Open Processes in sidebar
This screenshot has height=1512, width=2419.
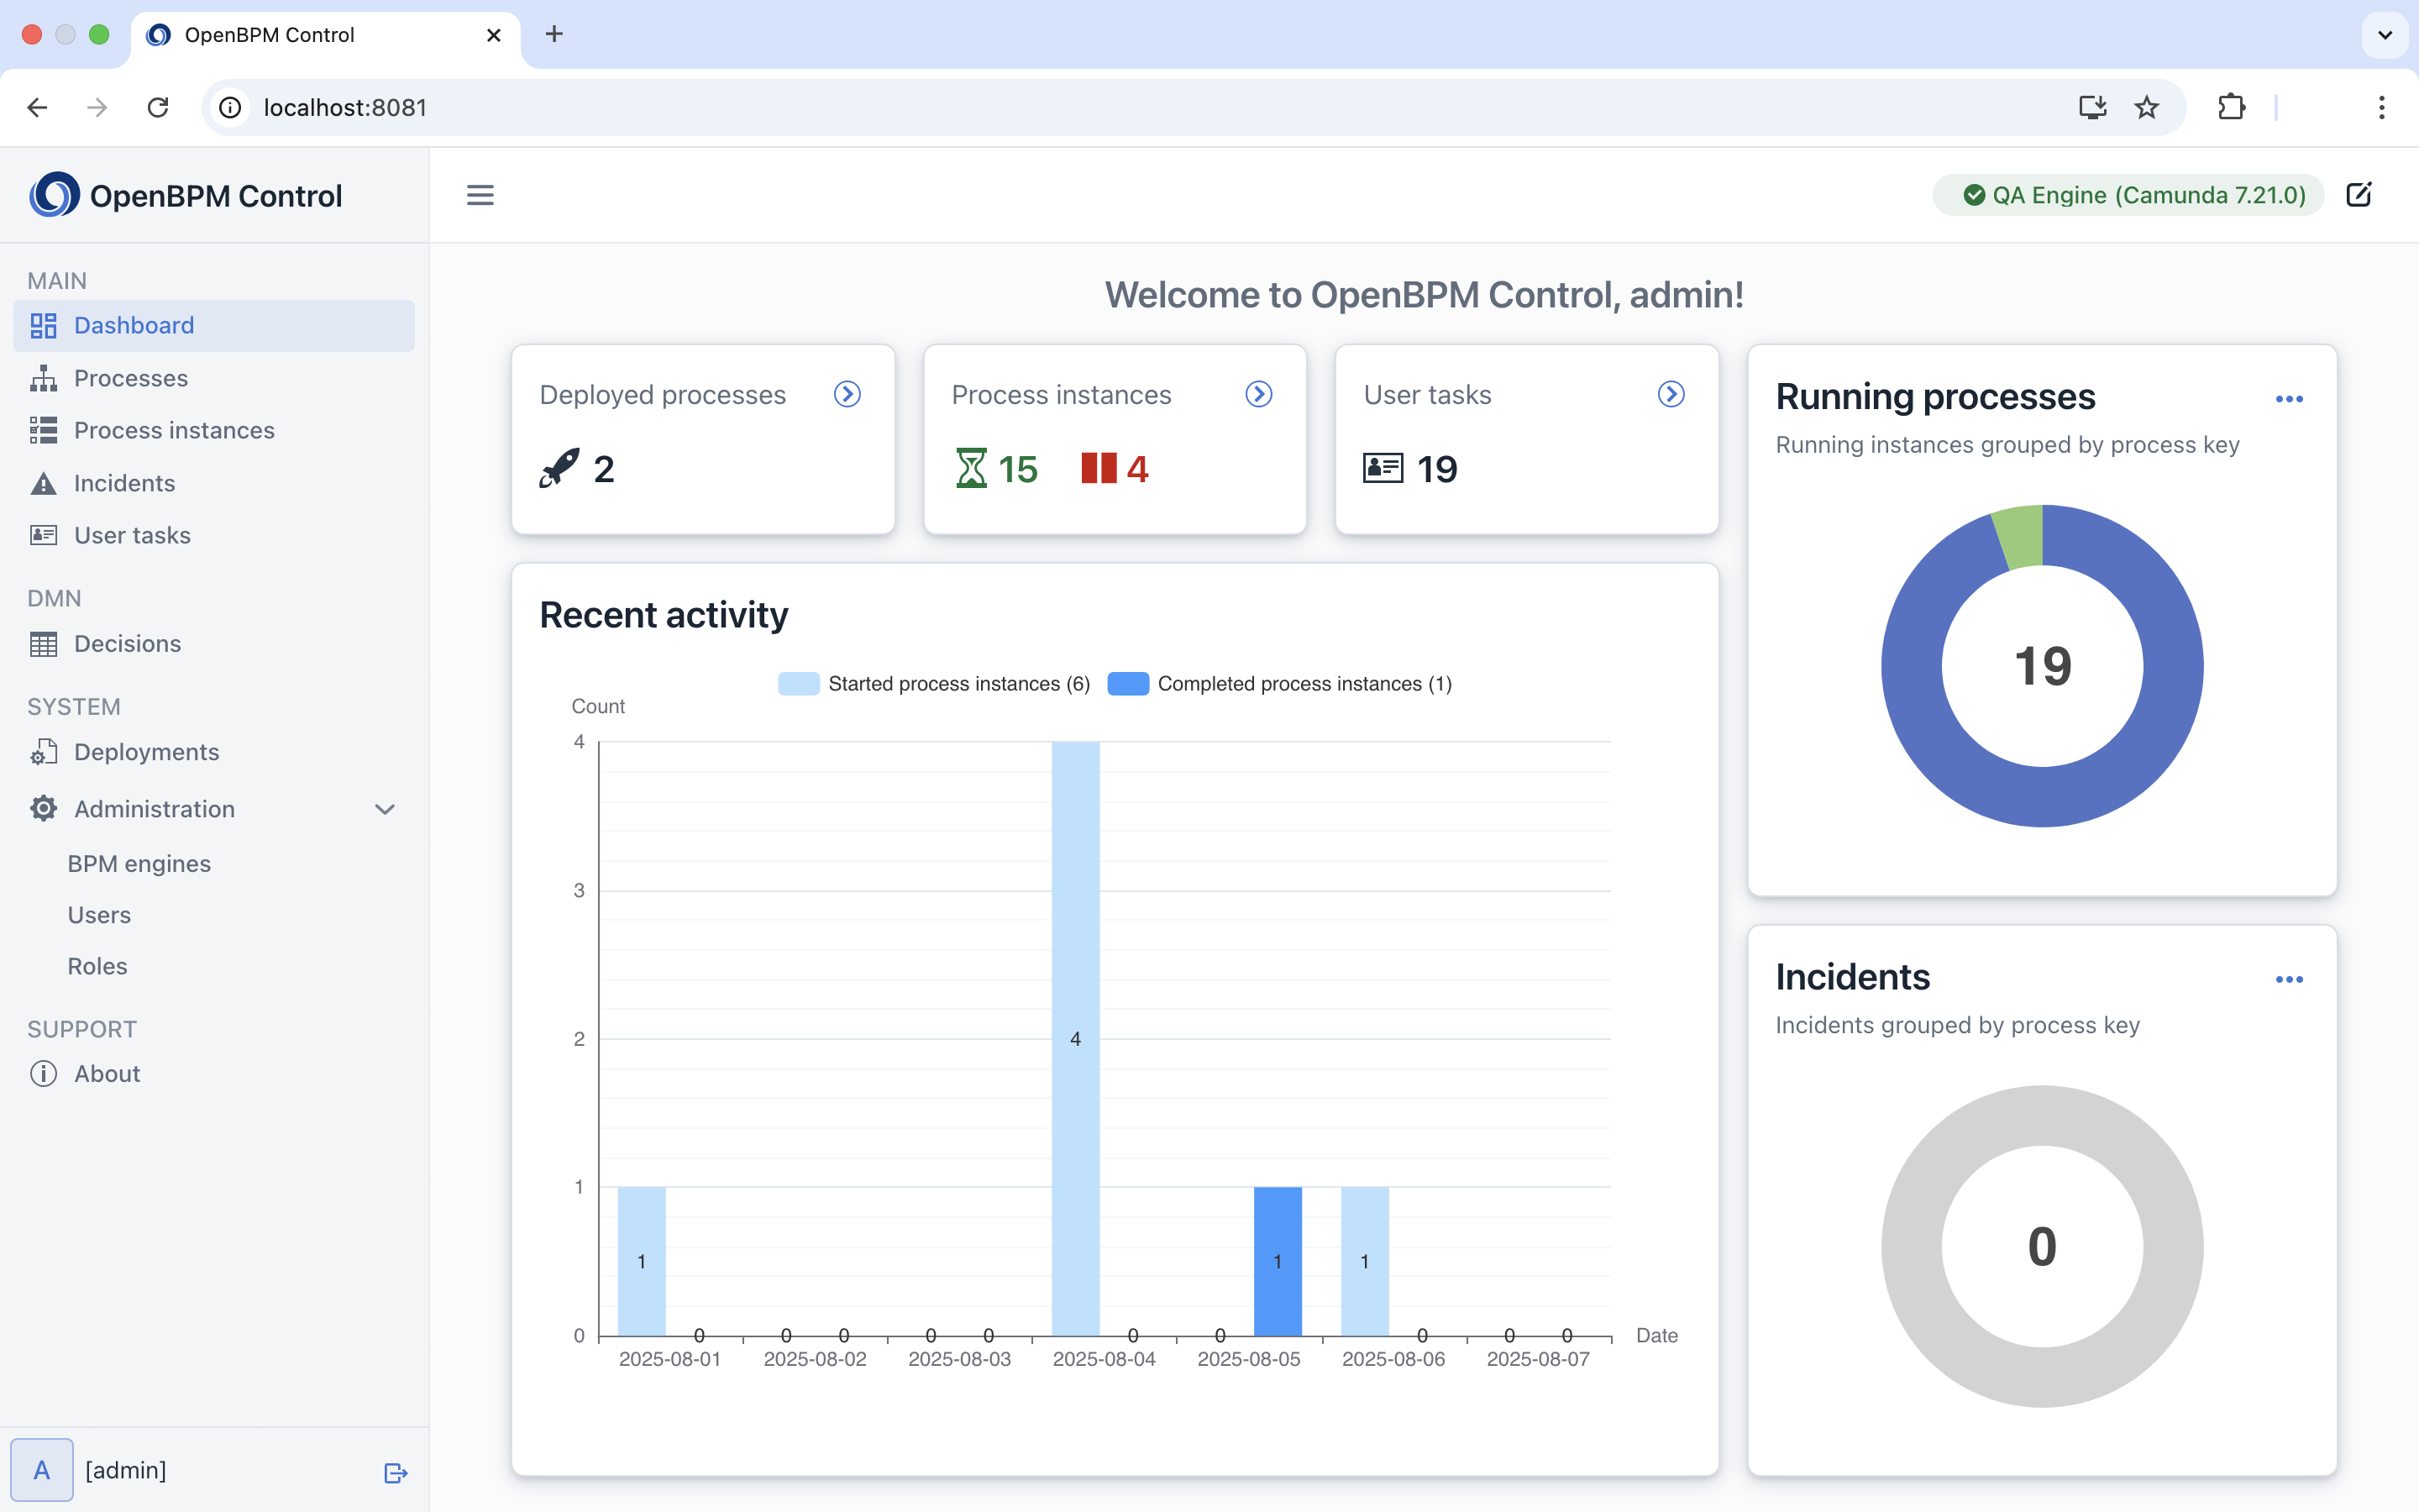click(214, 378)
